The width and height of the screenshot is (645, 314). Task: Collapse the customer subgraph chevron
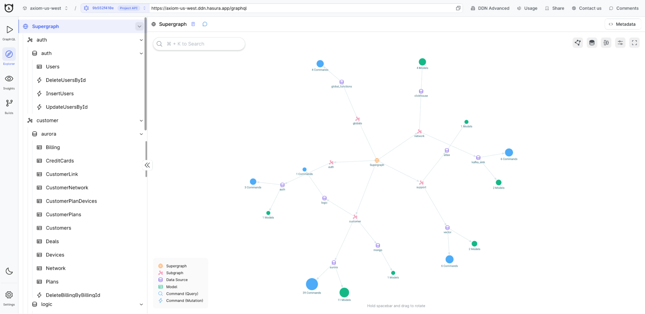(141, 121)
